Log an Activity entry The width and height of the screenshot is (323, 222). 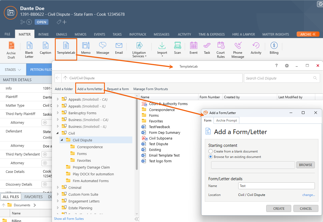(x=256, y=48)
